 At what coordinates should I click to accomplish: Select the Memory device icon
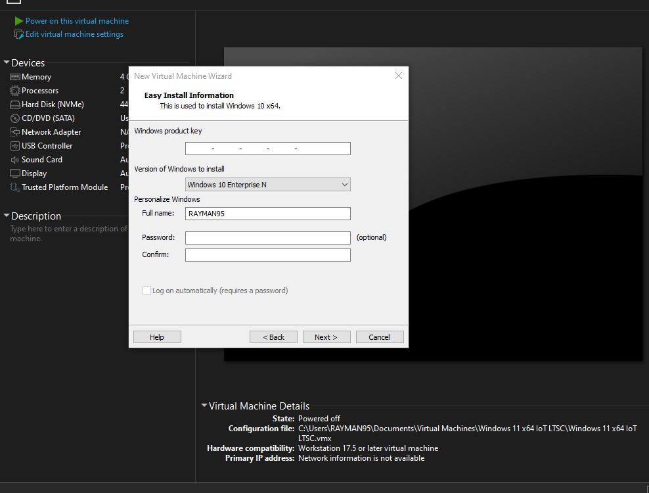15,77
